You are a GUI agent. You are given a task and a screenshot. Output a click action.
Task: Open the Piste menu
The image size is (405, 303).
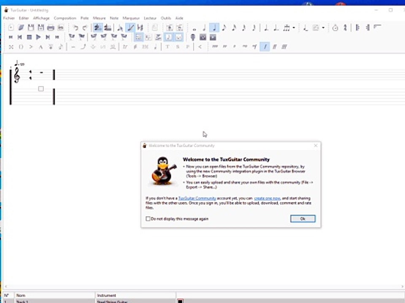click(x=84, y=18)
